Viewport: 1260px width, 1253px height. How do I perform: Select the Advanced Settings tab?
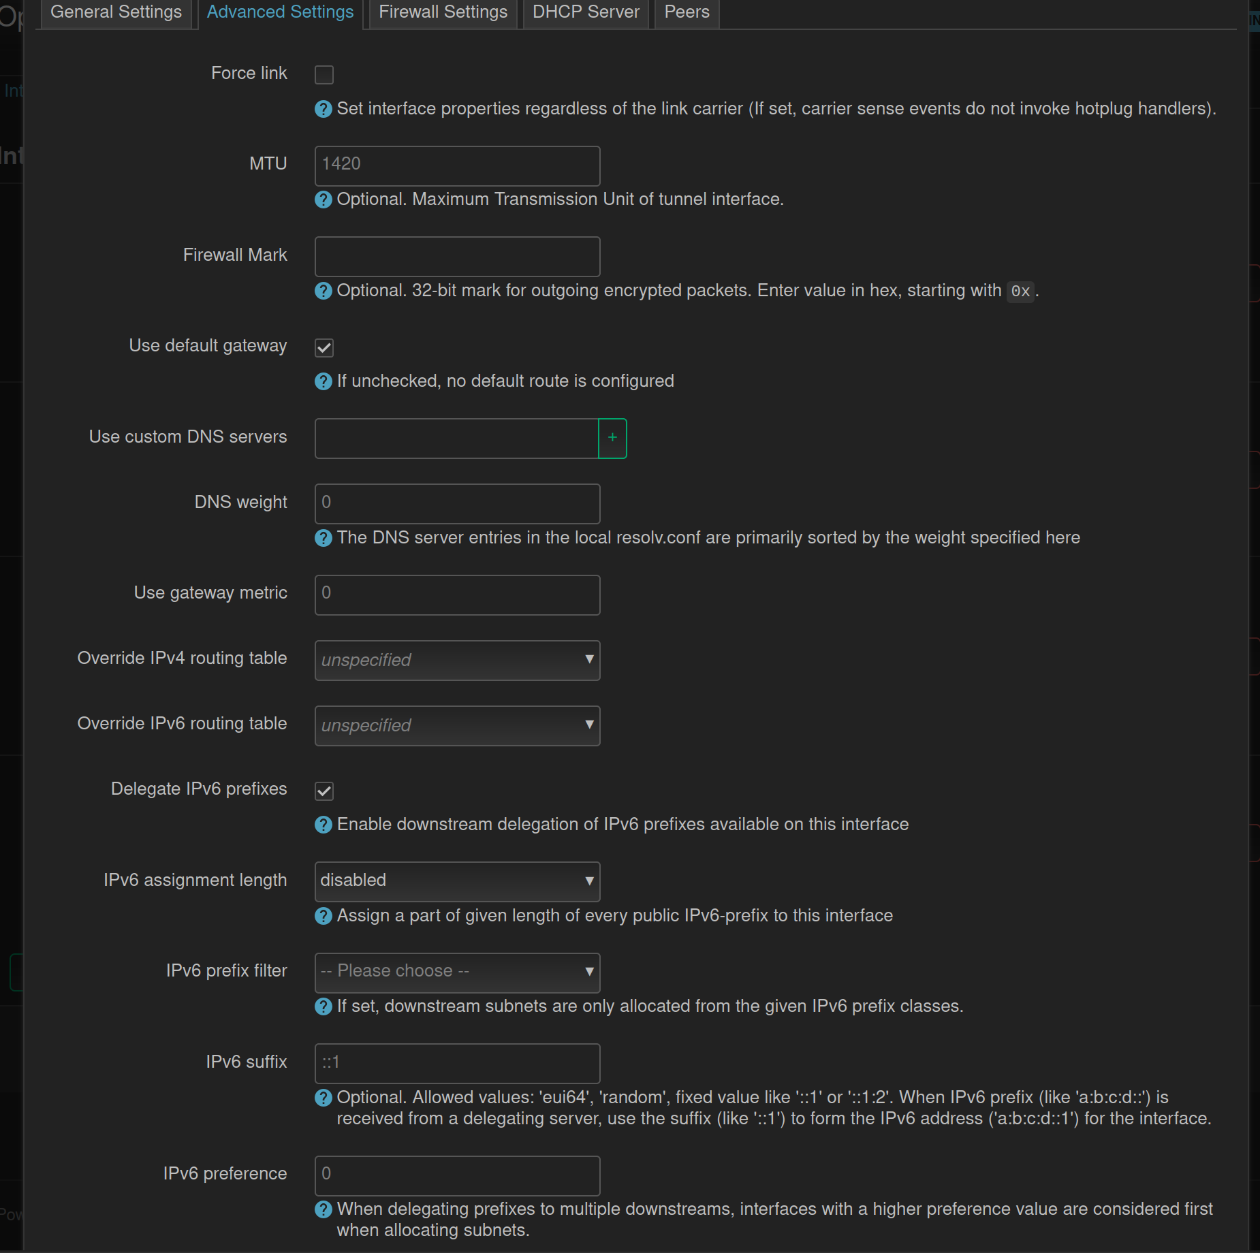point(280,12)
